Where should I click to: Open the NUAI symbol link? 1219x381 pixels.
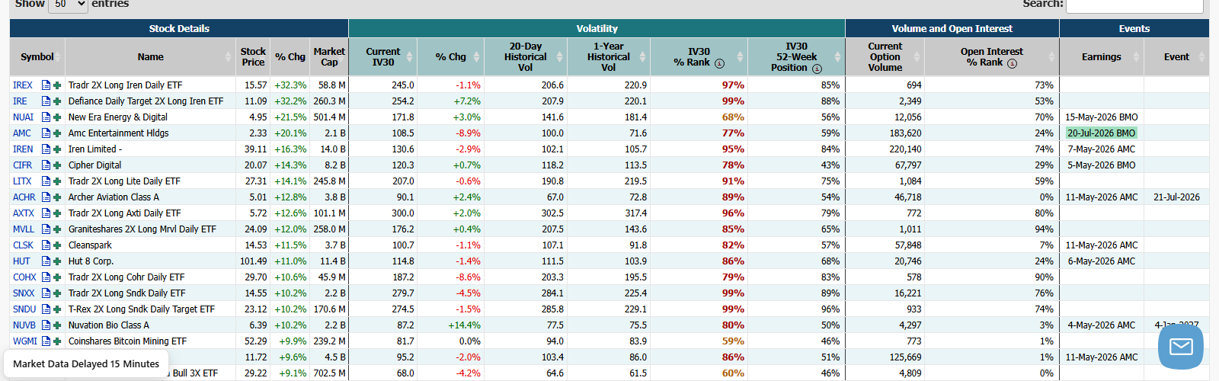tap(23, 117)
